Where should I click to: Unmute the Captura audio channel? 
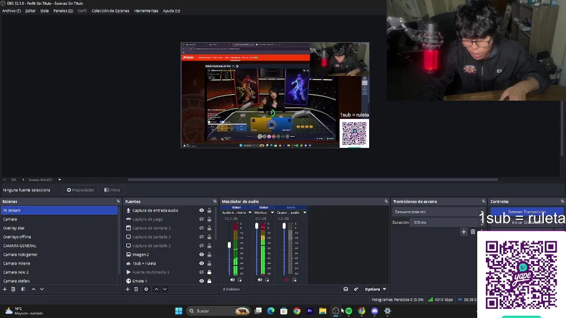click(x=287, y=280)
